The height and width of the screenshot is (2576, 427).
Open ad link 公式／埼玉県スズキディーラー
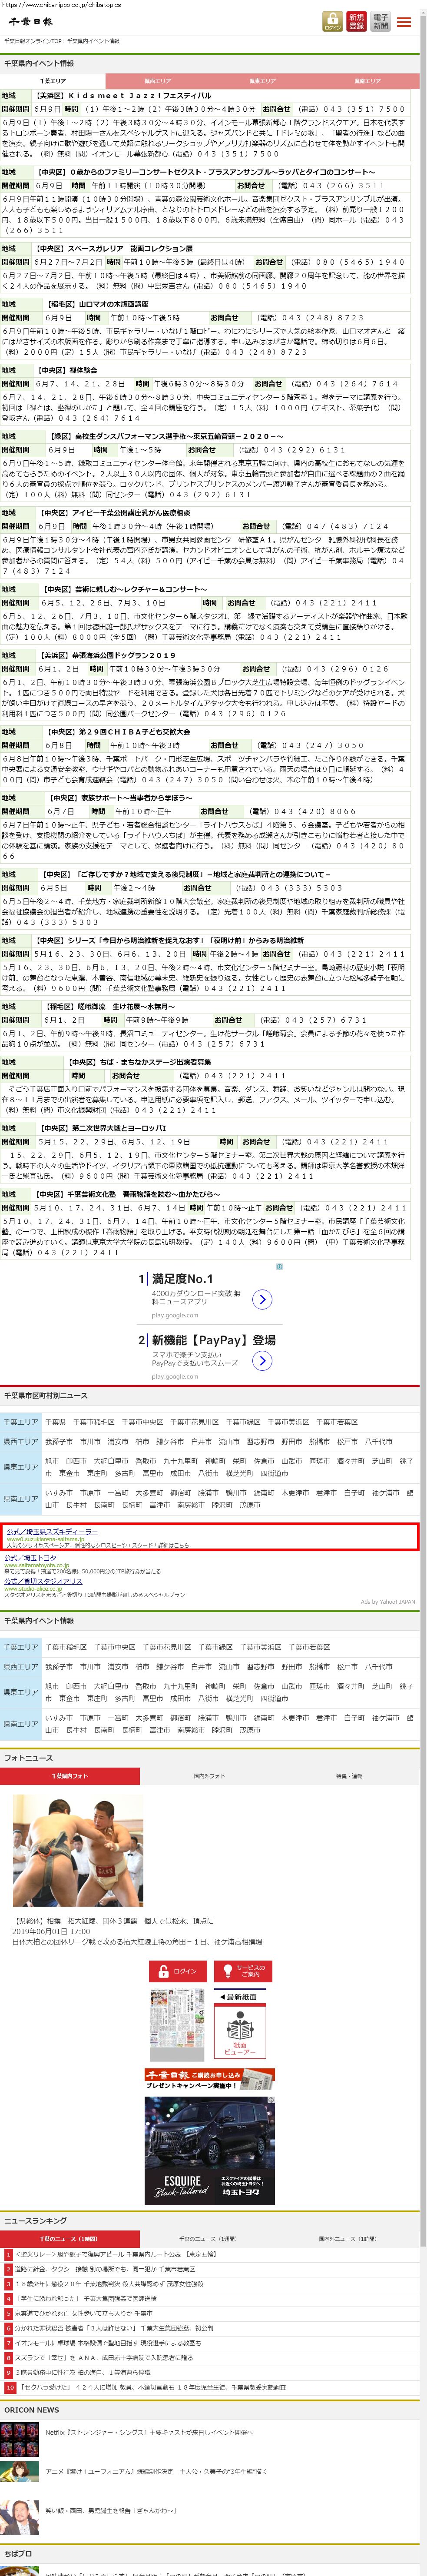pos(52,1531)
